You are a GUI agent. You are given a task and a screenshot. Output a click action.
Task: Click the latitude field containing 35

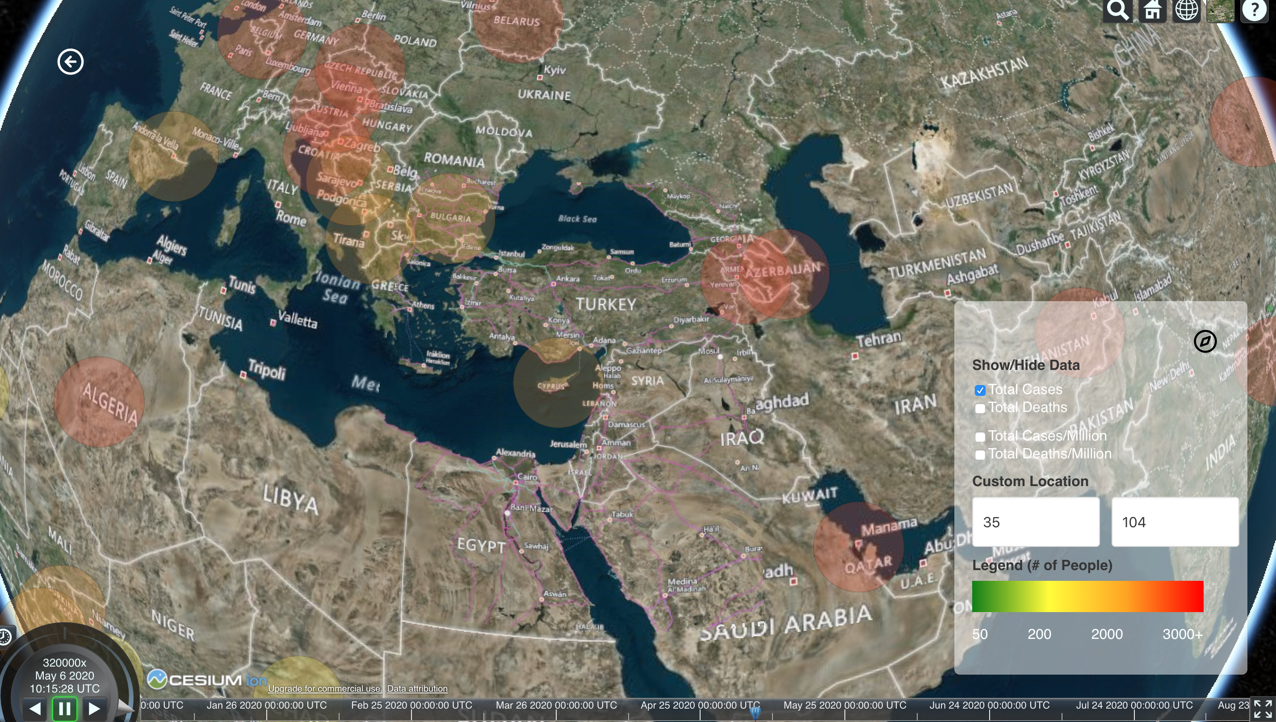pyautogui.click(x=1035, y=522)
